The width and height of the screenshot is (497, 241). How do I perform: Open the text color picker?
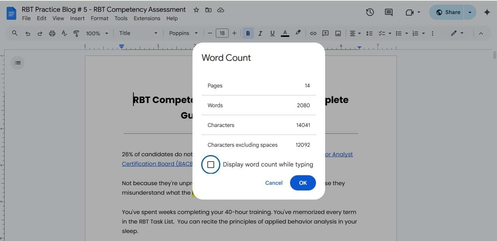(x=285, y=33)
